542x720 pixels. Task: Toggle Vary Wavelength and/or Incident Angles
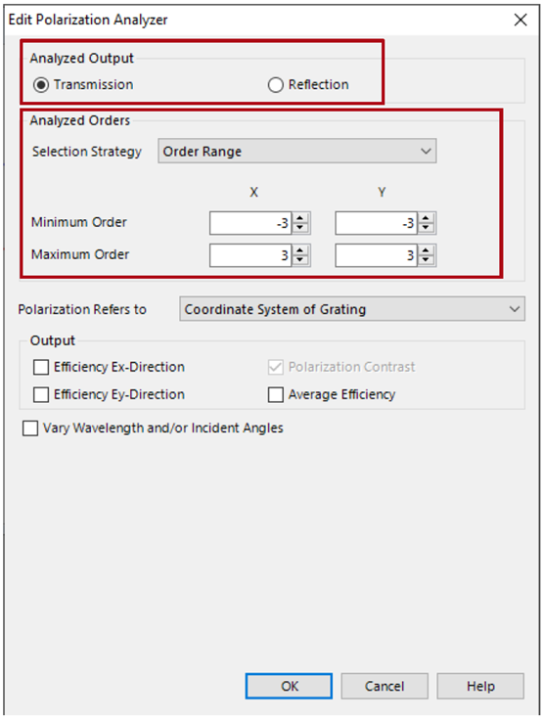coord(30,428)
